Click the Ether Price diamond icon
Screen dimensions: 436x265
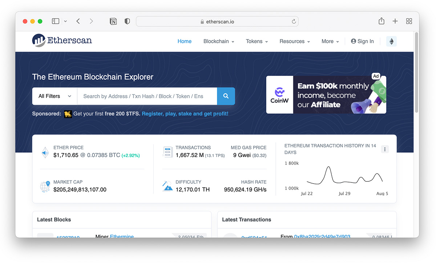point(45,152)
